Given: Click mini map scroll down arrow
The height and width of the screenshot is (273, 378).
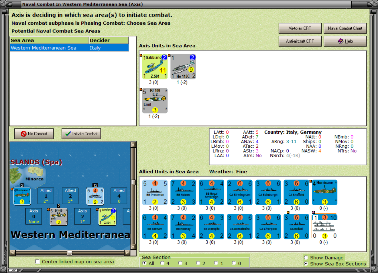Looking at the screenshot, I should 133,247.
